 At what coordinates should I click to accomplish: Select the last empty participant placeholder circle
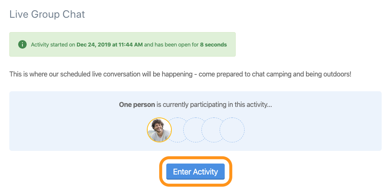click(232, 130)
